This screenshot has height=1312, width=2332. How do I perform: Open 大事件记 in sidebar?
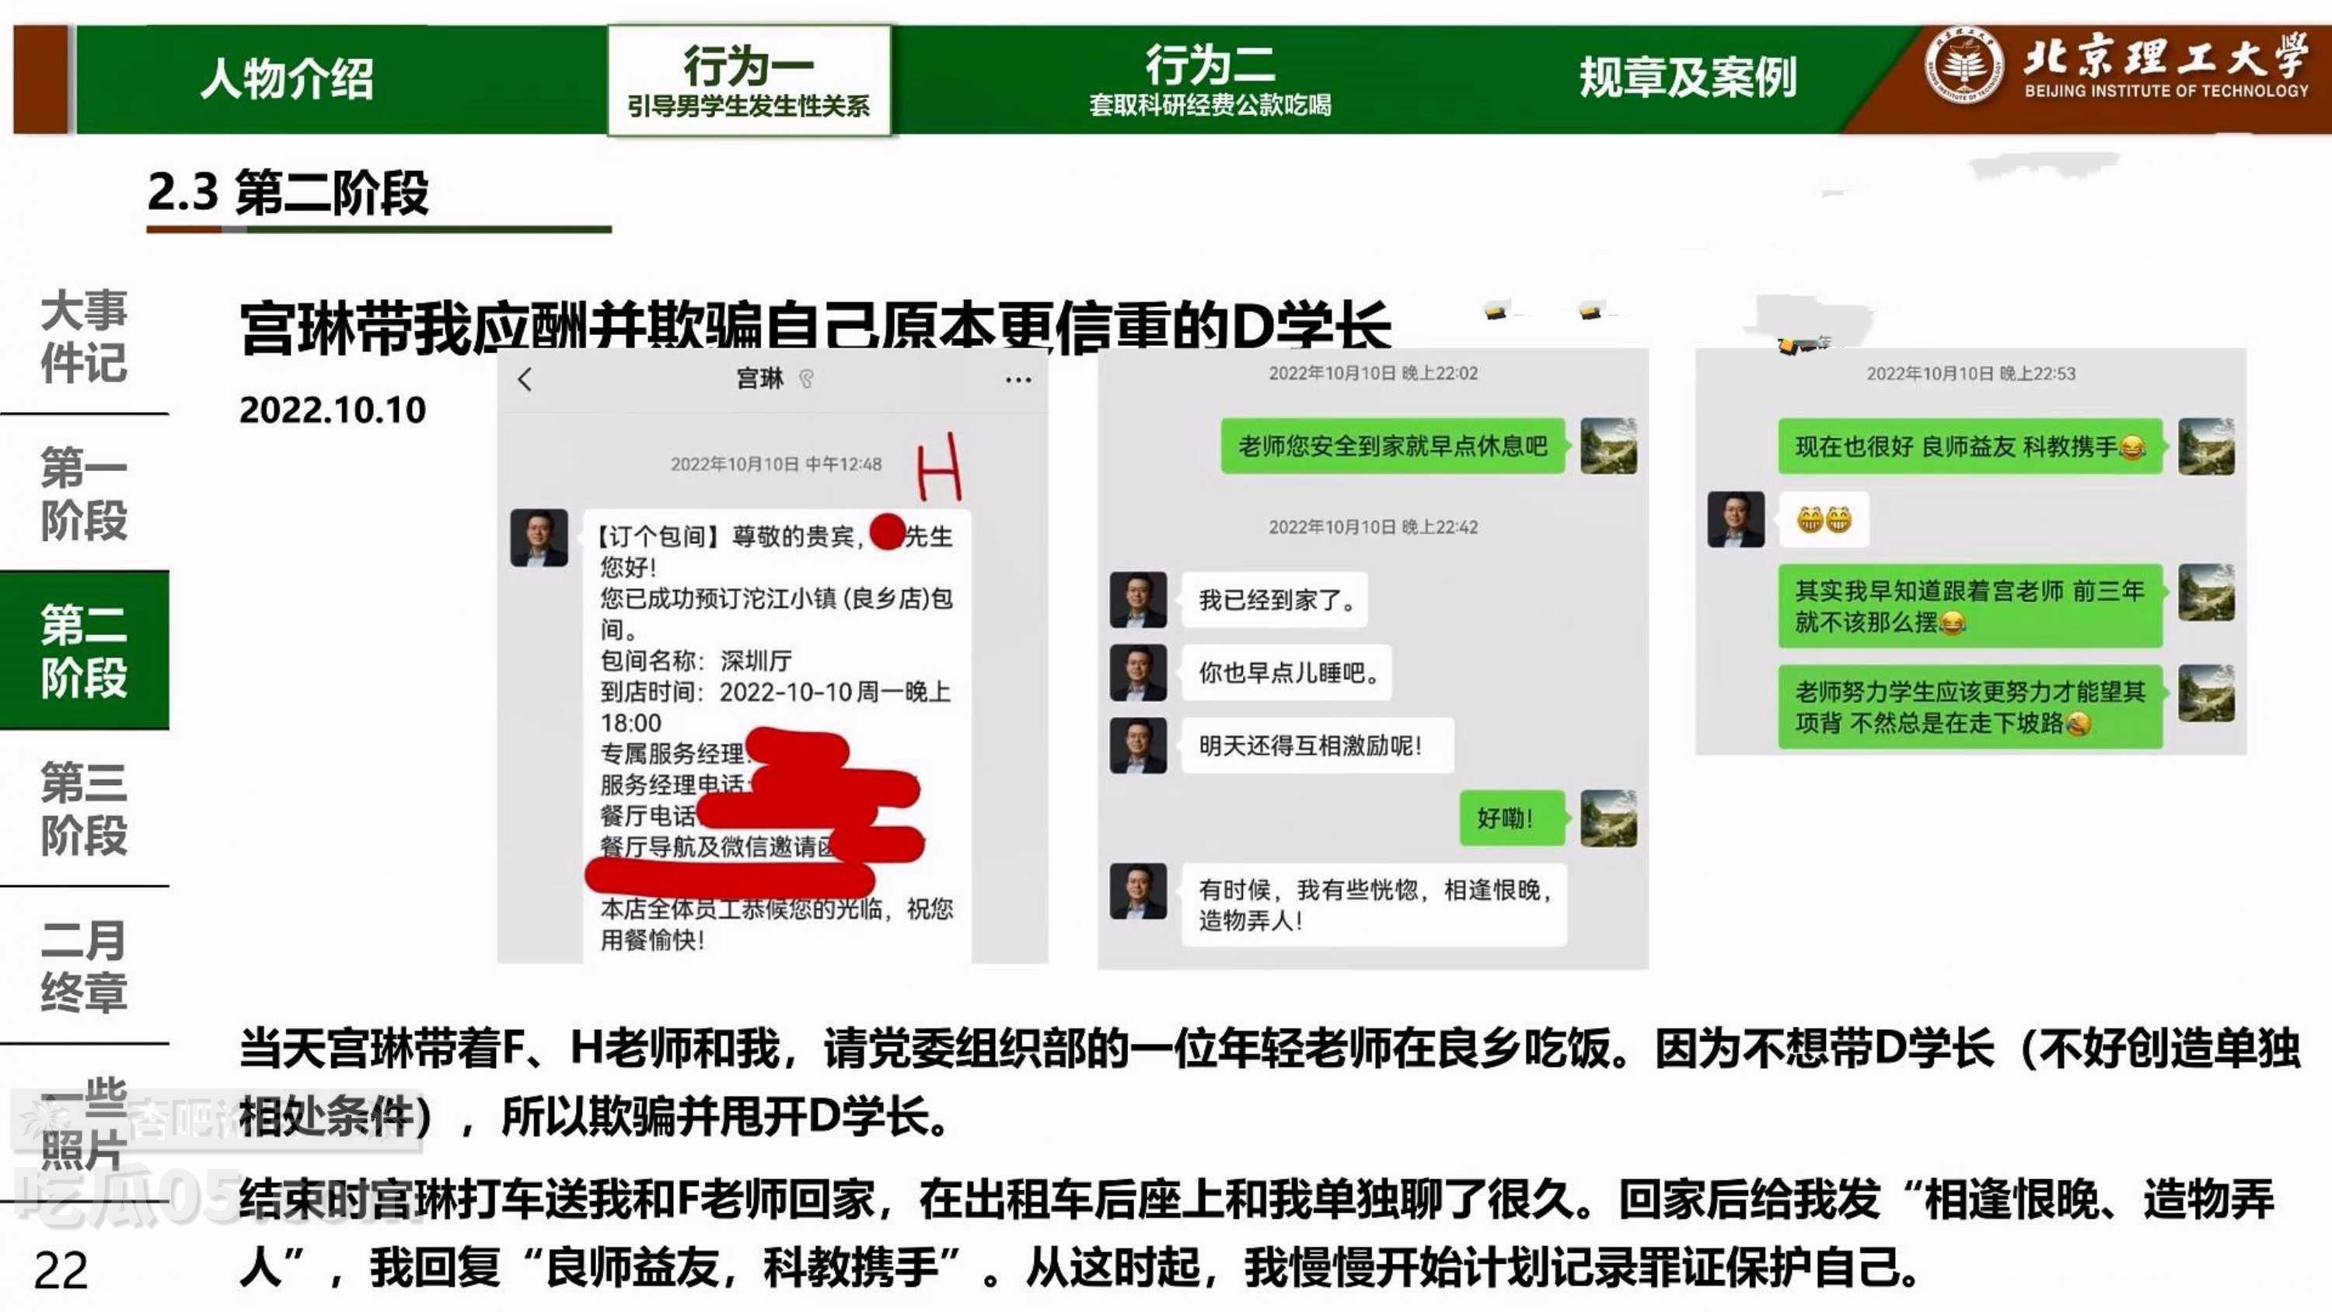pos(84,336)
